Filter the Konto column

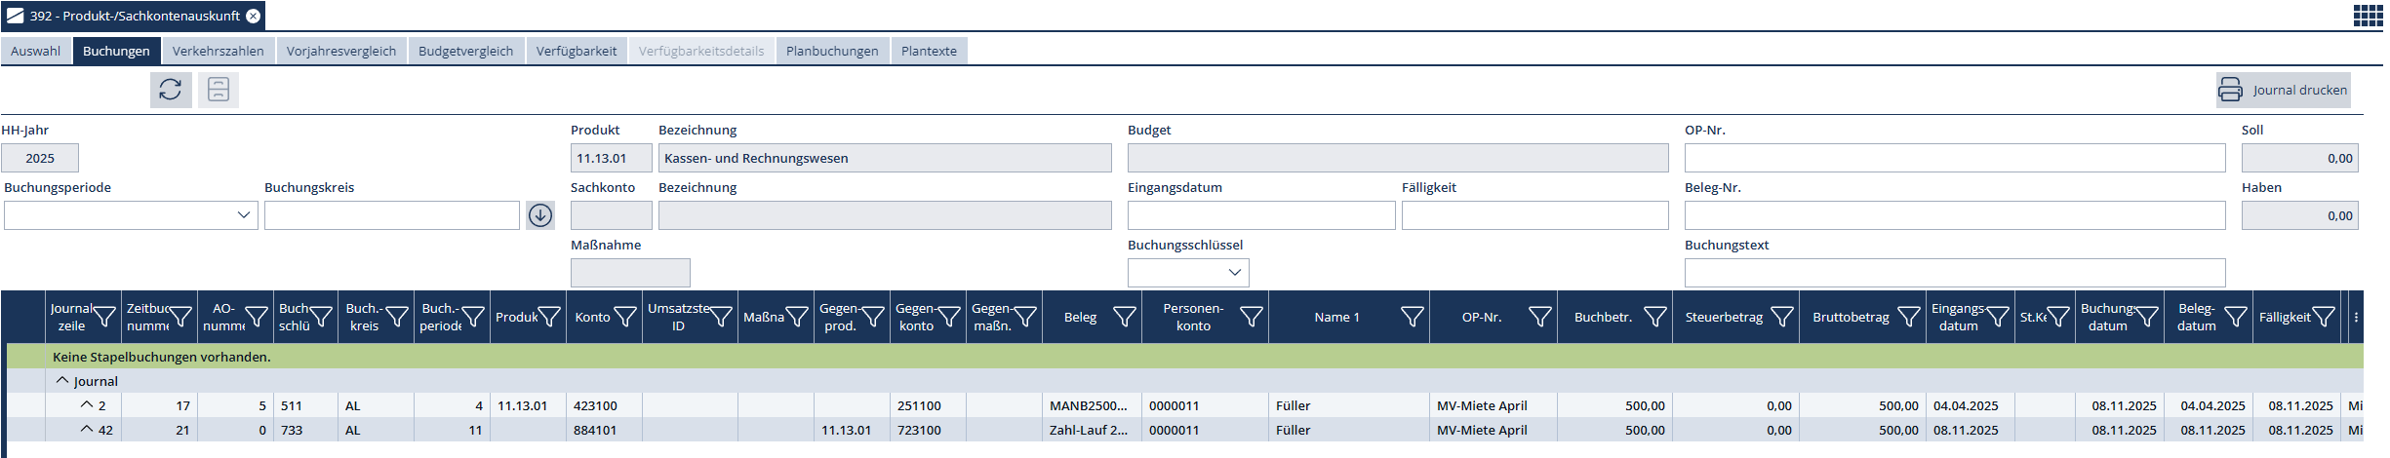pos(624,317)
